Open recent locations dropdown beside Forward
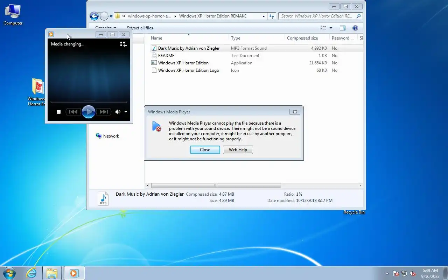448x280 pixels. (111, 16)
